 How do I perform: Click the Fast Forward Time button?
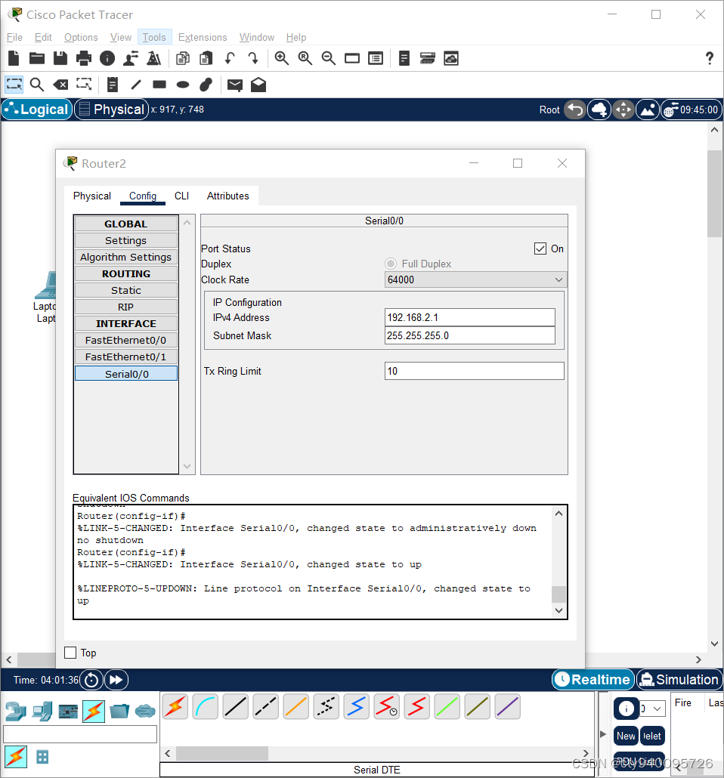(116, 680)
